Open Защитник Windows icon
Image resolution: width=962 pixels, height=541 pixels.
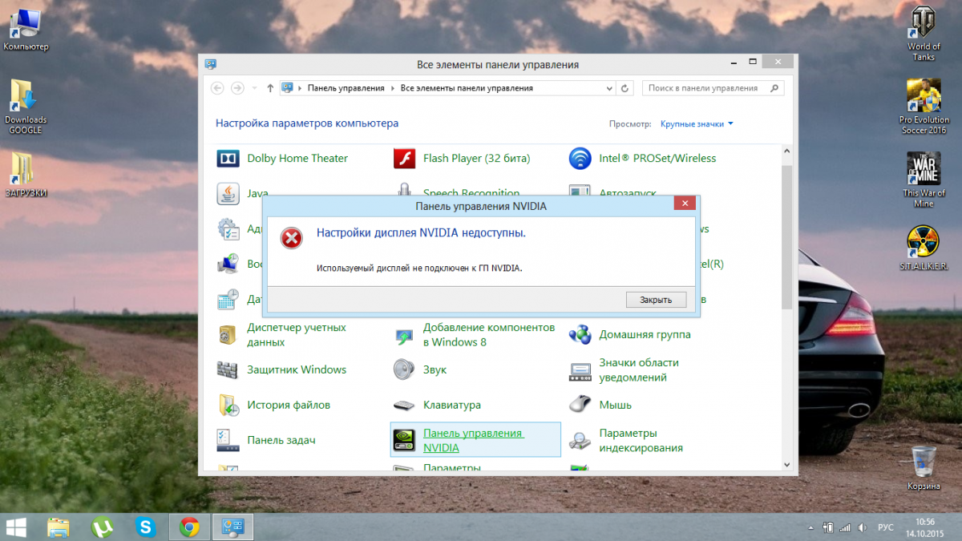[228, 370]
